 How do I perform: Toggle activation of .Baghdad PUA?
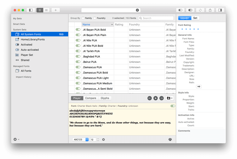pyautogui.click(x=78, y=56)
